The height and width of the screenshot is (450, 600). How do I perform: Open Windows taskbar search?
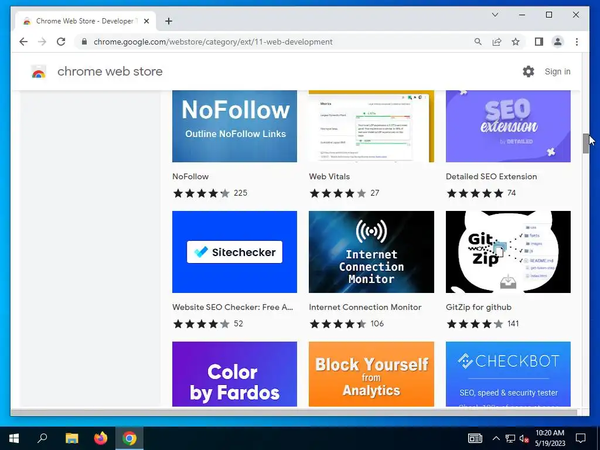point(42,438)
